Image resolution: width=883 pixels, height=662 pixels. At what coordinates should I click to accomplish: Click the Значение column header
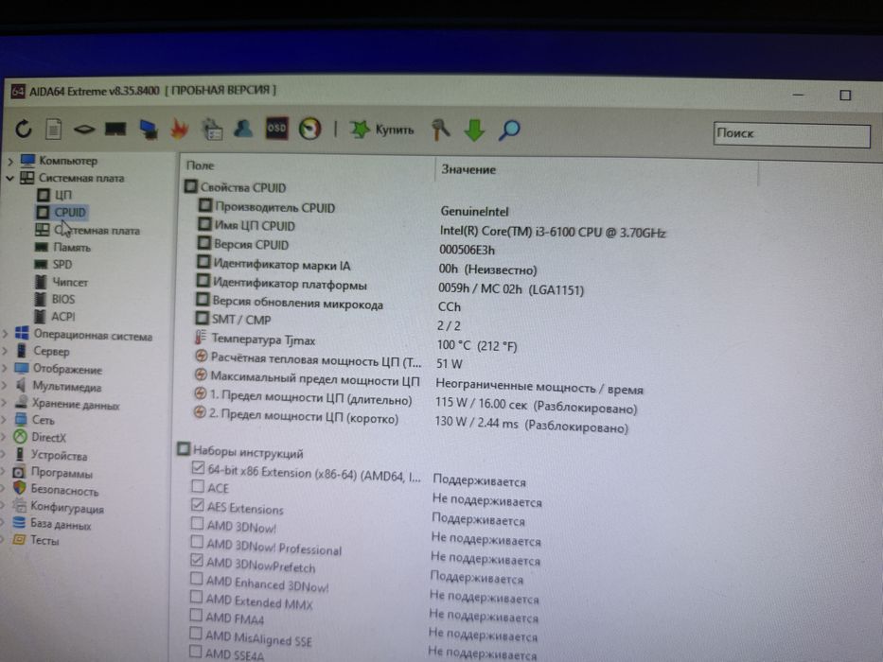click(x=468, y=169)
